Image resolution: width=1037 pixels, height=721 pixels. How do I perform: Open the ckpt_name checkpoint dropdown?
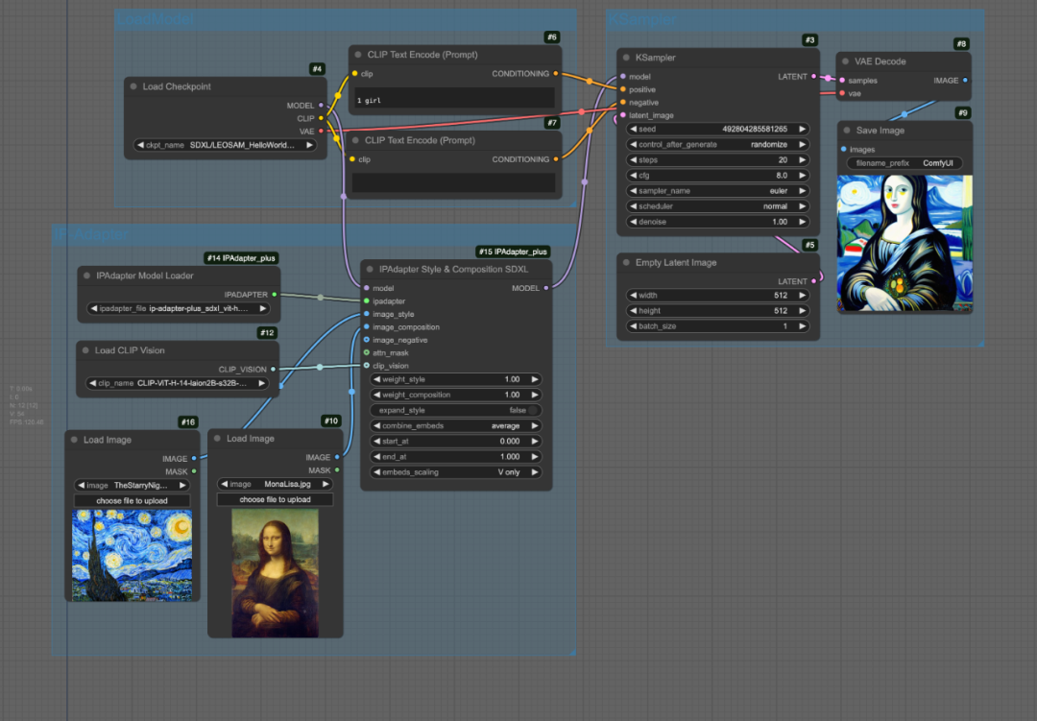click(x=225, y=145)
